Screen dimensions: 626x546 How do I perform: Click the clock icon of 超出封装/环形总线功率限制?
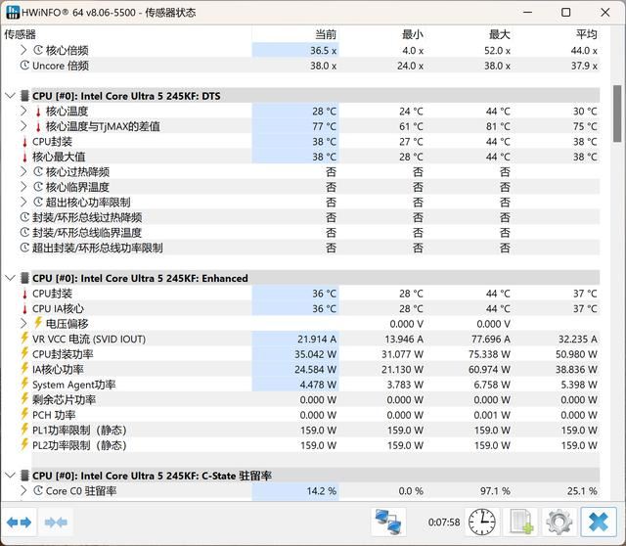24,248
